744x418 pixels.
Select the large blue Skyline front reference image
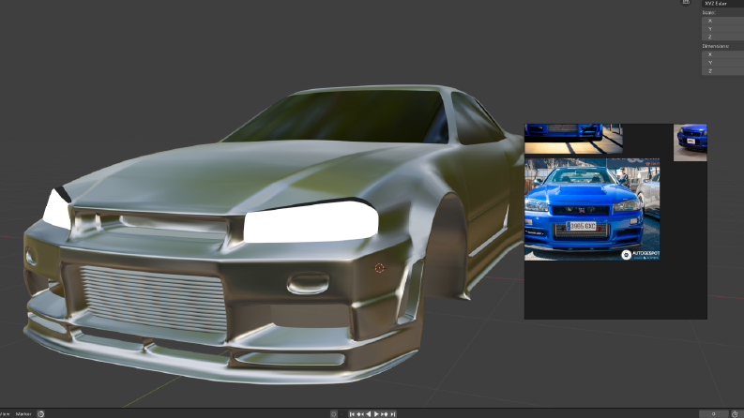tap(592, 210)
